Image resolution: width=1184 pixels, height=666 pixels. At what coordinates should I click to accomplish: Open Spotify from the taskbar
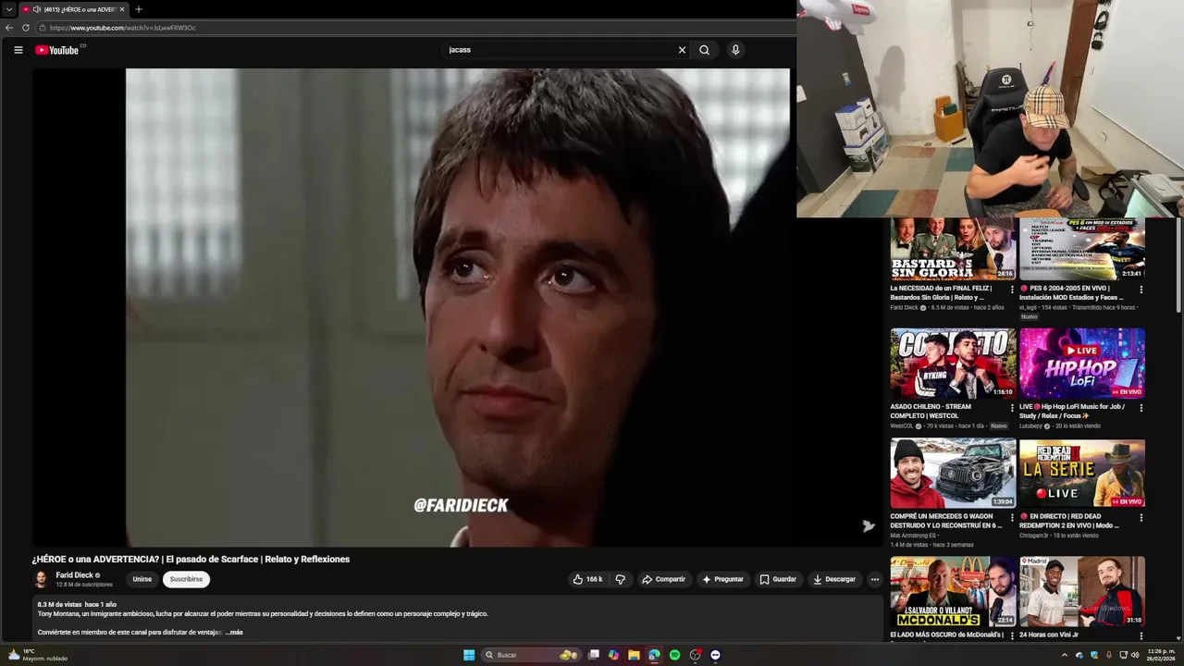(674, 655)
